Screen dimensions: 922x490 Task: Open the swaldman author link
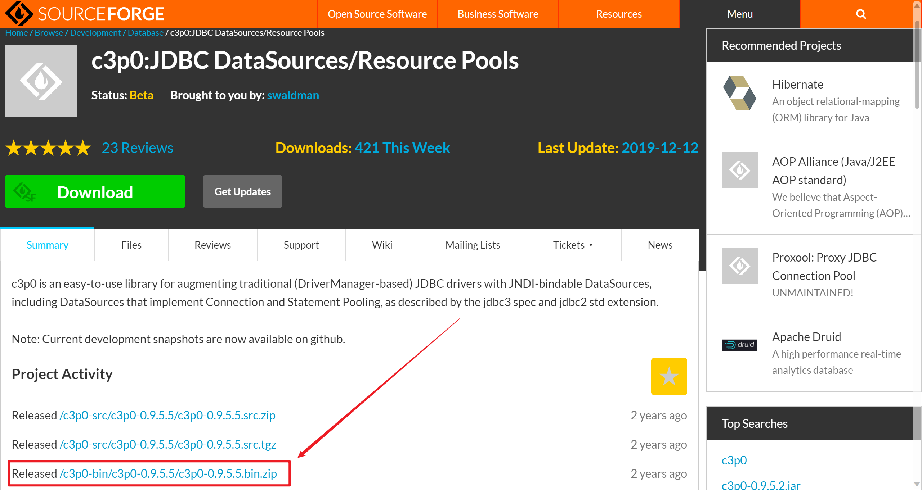point(293,95)
